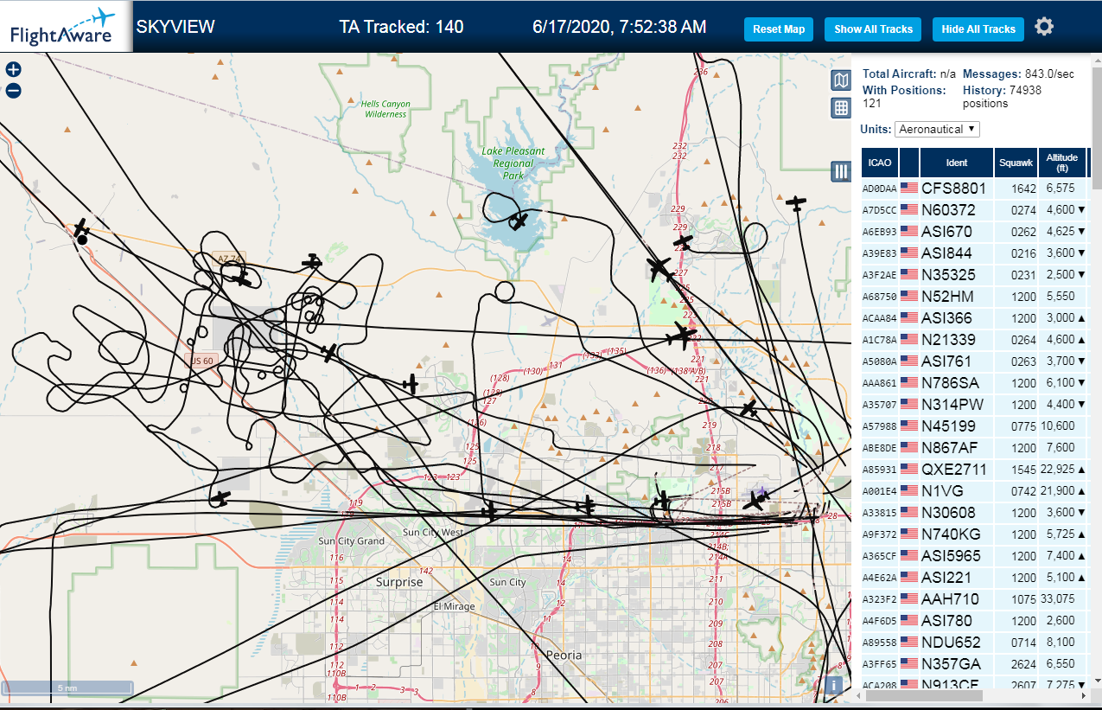Click ICAO code AD0DAA
The image size is (1102, 710).
(x=879, y=189)
